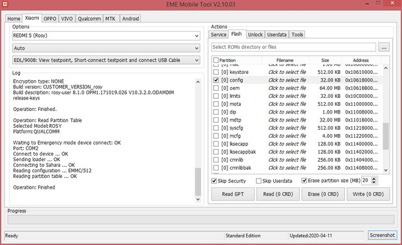Image resolution: width=402 pixels, height=245 pixels.
Task: Click log scrollbar down arrow
Action: tap(198, 199)
